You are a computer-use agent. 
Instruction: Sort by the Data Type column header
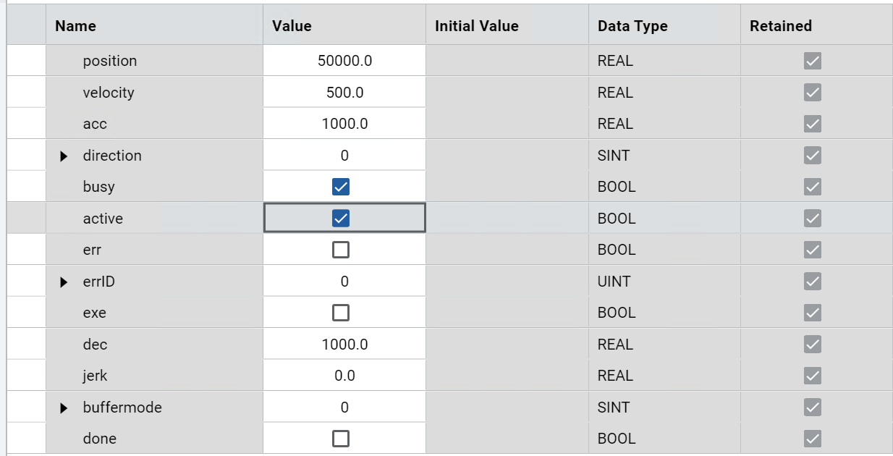[x=632, y=26]
